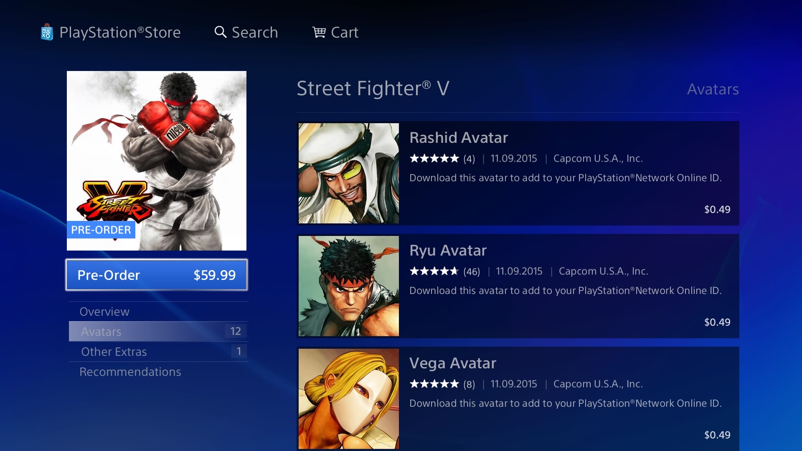Click the Vega Avatar $0.49 price
The height and width of the screenshot is (451, 802).
(x=717, y=434)
